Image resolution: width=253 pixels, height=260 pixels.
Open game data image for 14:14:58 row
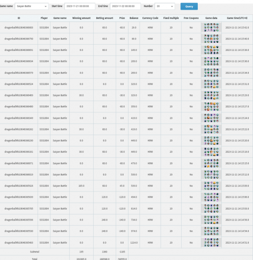click(211, 220)
